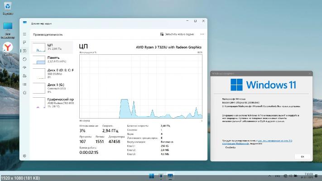Select the Память (Memory) performance item
The image size is (322, 181).
(53, 60)
